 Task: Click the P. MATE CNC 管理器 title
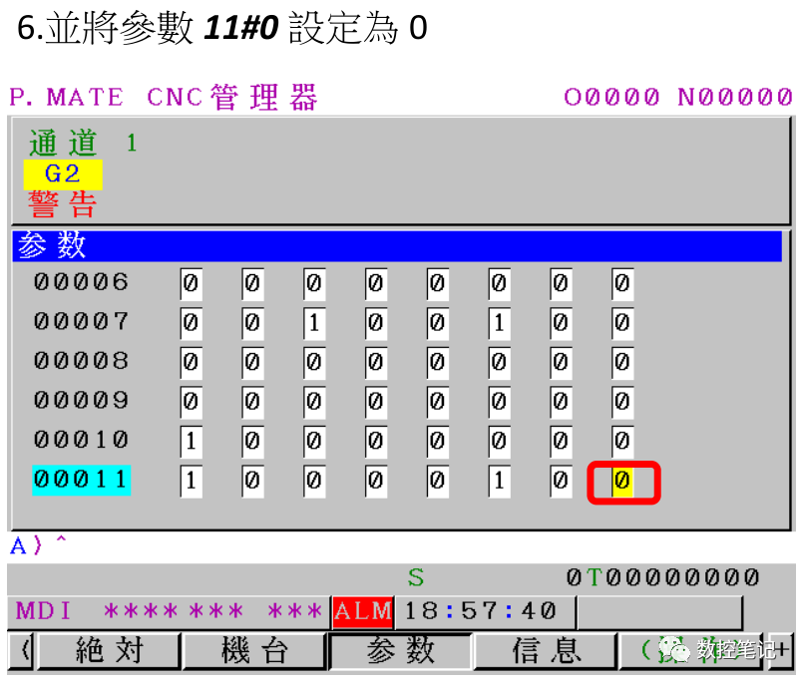pos(164,97)
